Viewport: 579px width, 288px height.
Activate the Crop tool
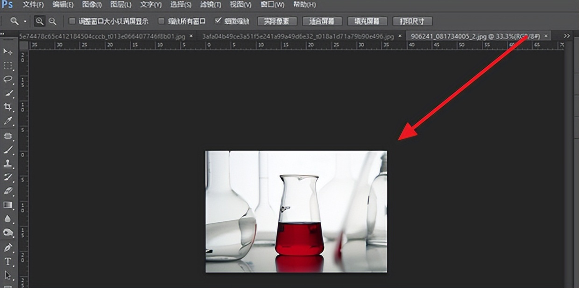7,106
